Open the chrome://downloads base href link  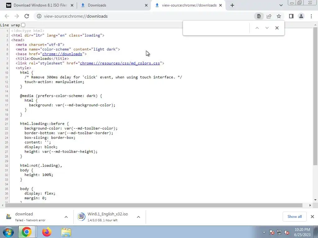(x=62, y=54)
